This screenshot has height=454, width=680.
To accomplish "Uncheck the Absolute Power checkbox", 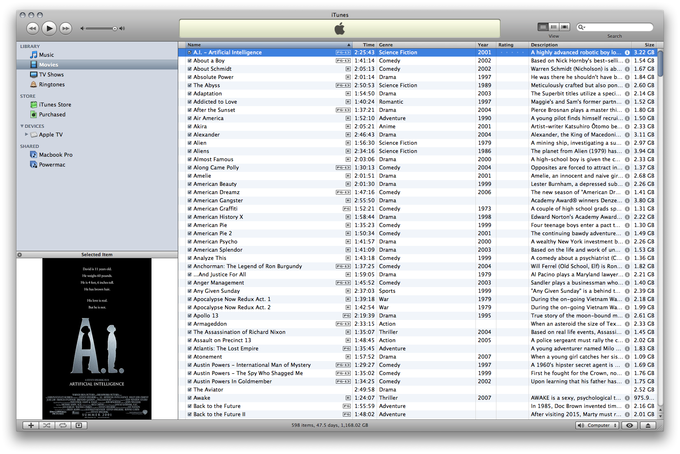I will (189, 77).
